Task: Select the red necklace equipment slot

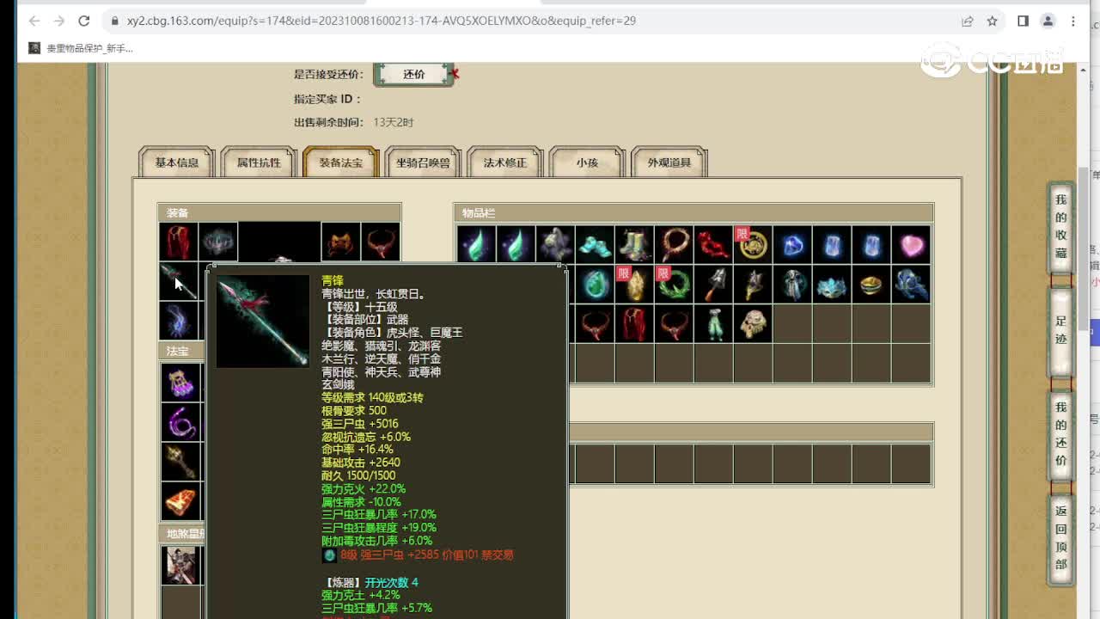Action: tap(380, 242)
